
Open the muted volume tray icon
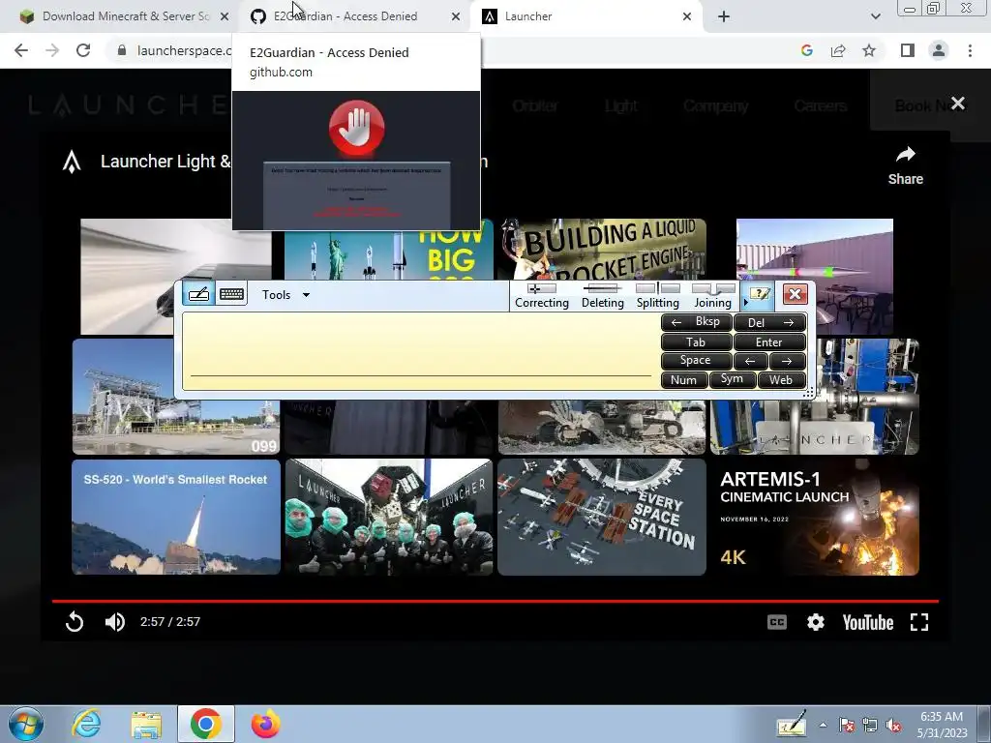click(893, 726)
